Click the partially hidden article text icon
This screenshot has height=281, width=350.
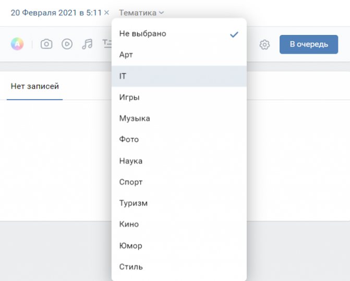[107, 44]
